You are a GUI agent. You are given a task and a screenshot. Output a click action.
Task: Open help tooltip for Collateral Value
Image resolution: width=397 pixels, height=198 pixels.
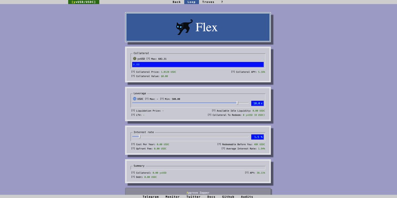point(133,76)
